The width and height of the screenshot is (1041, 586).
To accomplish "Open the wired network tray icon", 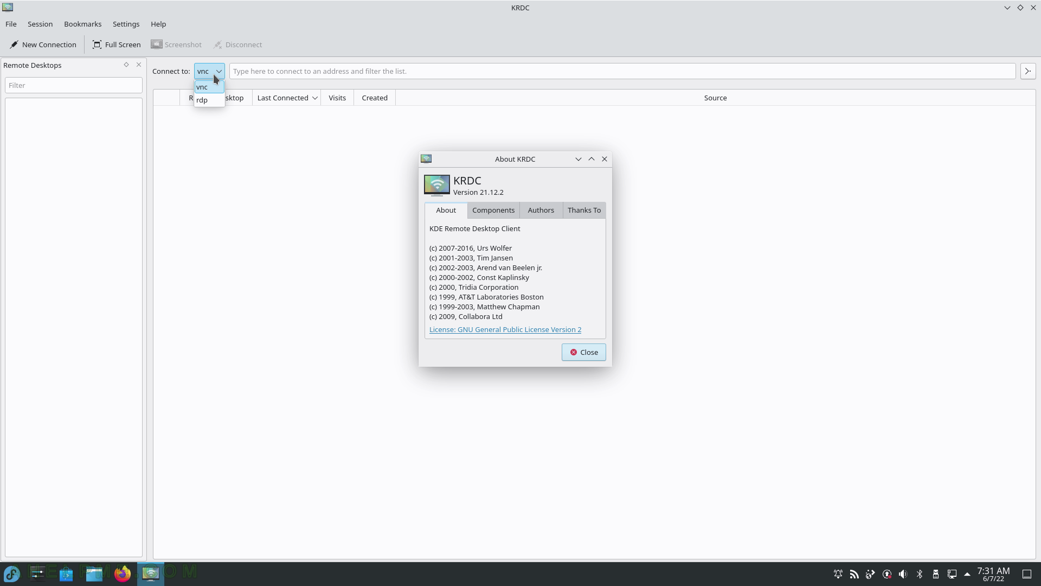I will pos(952,574).
